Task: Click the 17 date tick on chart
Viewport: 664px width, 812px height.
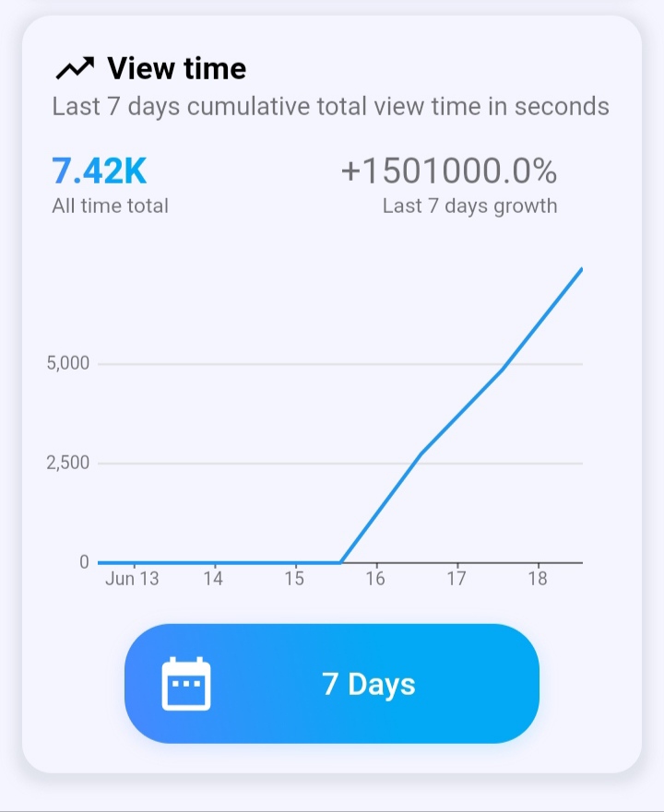Action: click(456, 579)
